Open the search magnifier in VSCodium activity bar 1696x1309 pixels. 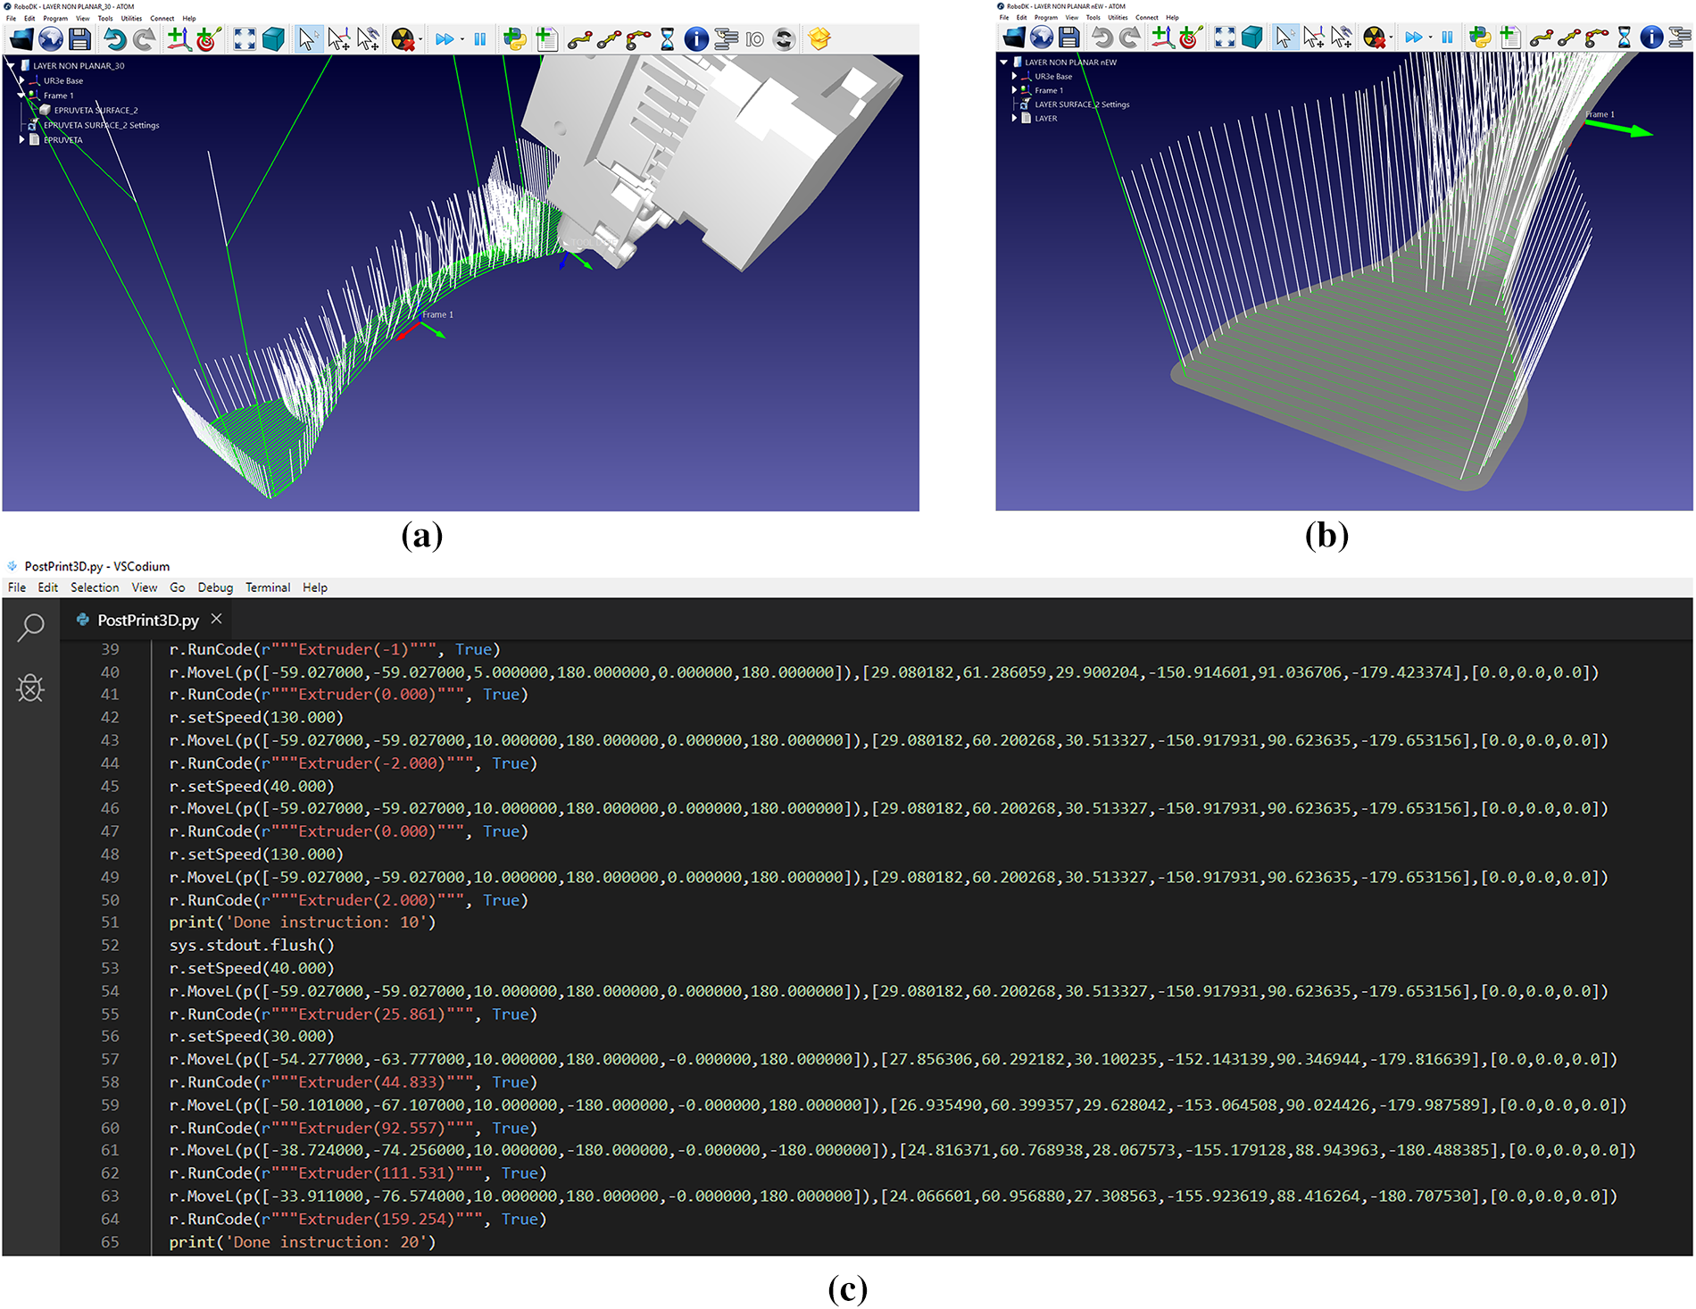30,627
